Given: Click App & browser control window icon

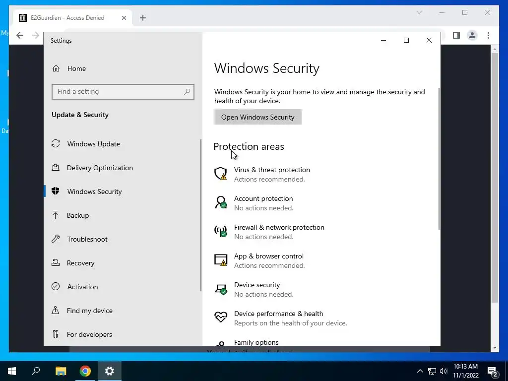Looking at the screenshot, I should 221,260.
